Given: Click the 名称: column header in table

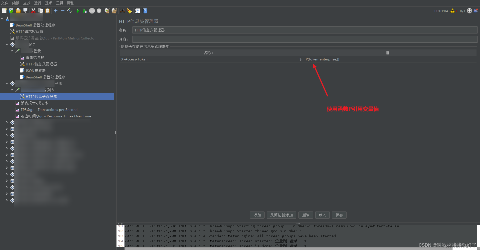Looking at the screenshot, I should pyautogui.click(x=209, y=53).
